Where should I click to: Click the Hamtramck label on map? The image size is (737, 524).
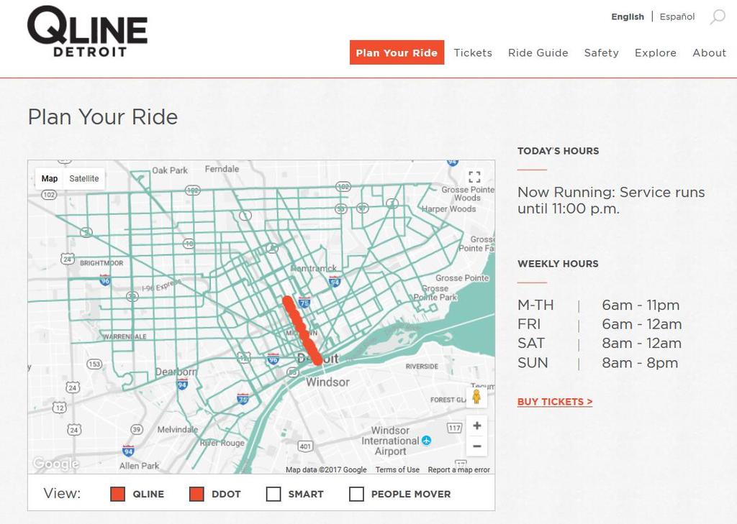click(x=314, y=268)
